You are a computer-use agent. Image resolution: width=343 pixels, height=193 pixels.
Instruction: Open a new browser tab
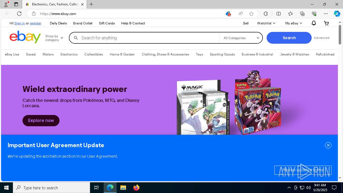[x=91, y=4]
